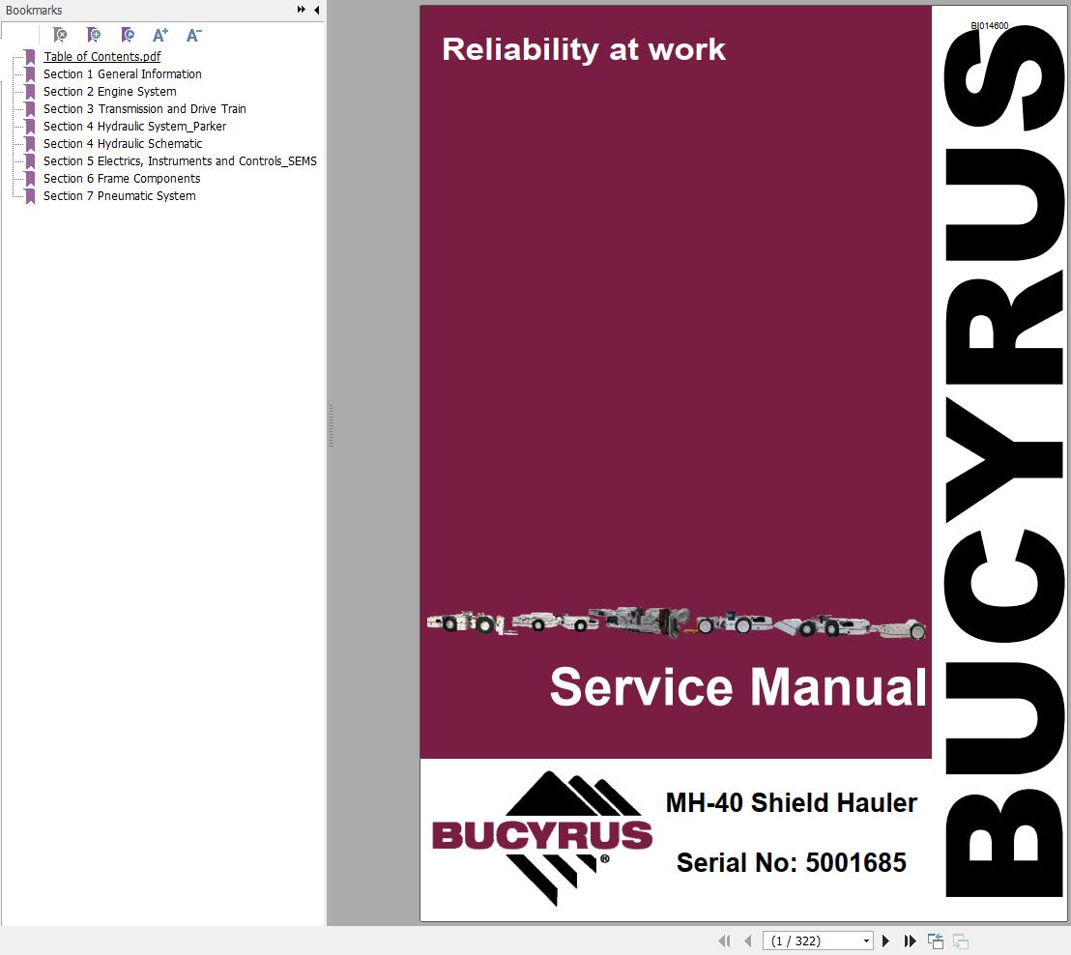
Task: Click the panel splitter grip handle
Action: coord(331,425)
